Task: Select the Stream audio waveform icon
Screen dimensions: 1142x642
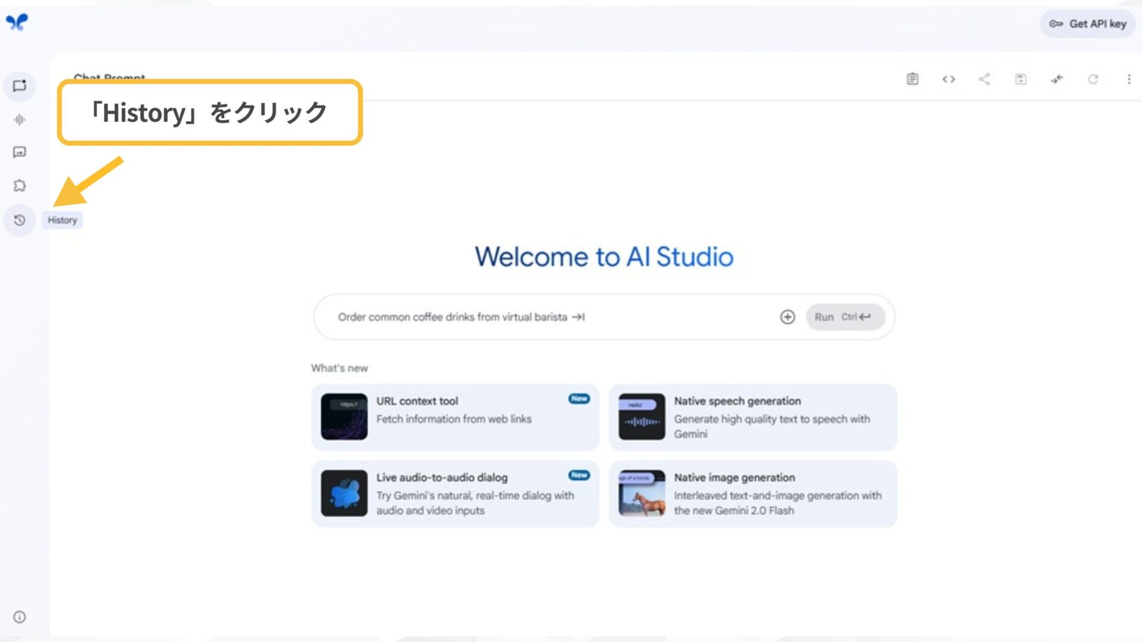Action: pyautogui.click(x=20, y=119)
